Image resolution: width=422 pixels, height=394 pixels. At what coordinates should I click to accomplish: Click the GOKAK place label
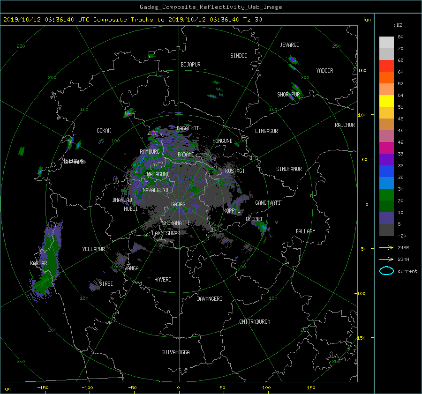[104, 131]
